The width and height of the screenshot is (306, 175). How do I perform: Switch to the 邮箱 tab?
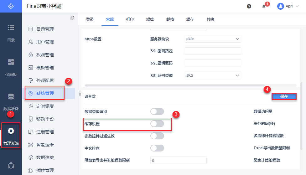170,19
